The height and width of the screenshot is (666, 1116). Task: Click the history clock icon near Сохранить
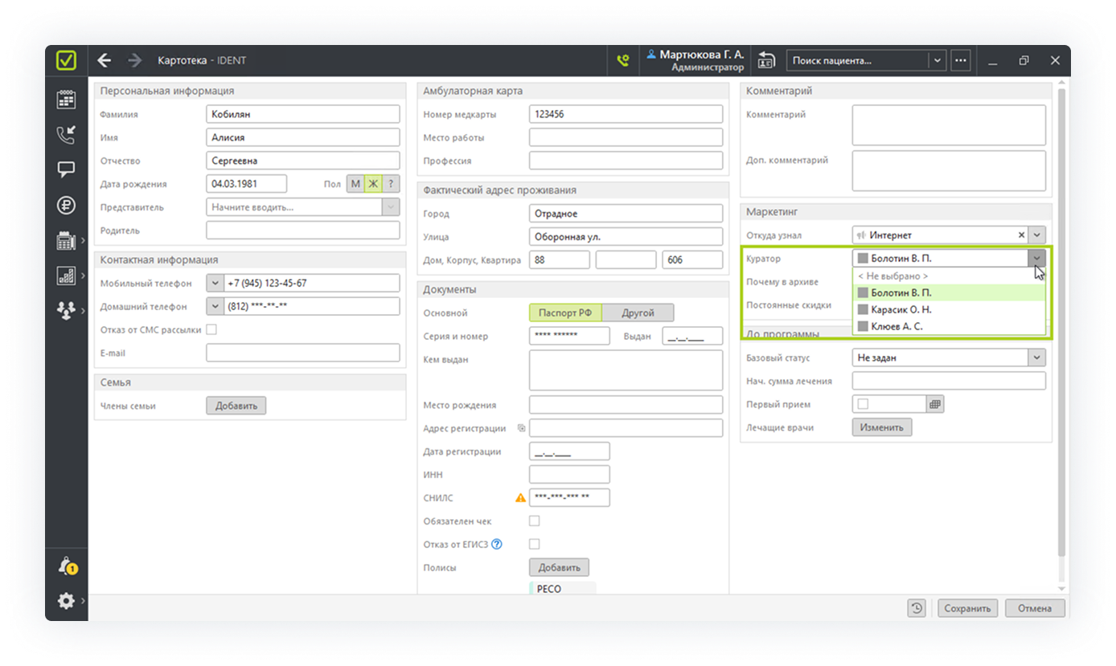pyautogui.click(x=917, y=608)
